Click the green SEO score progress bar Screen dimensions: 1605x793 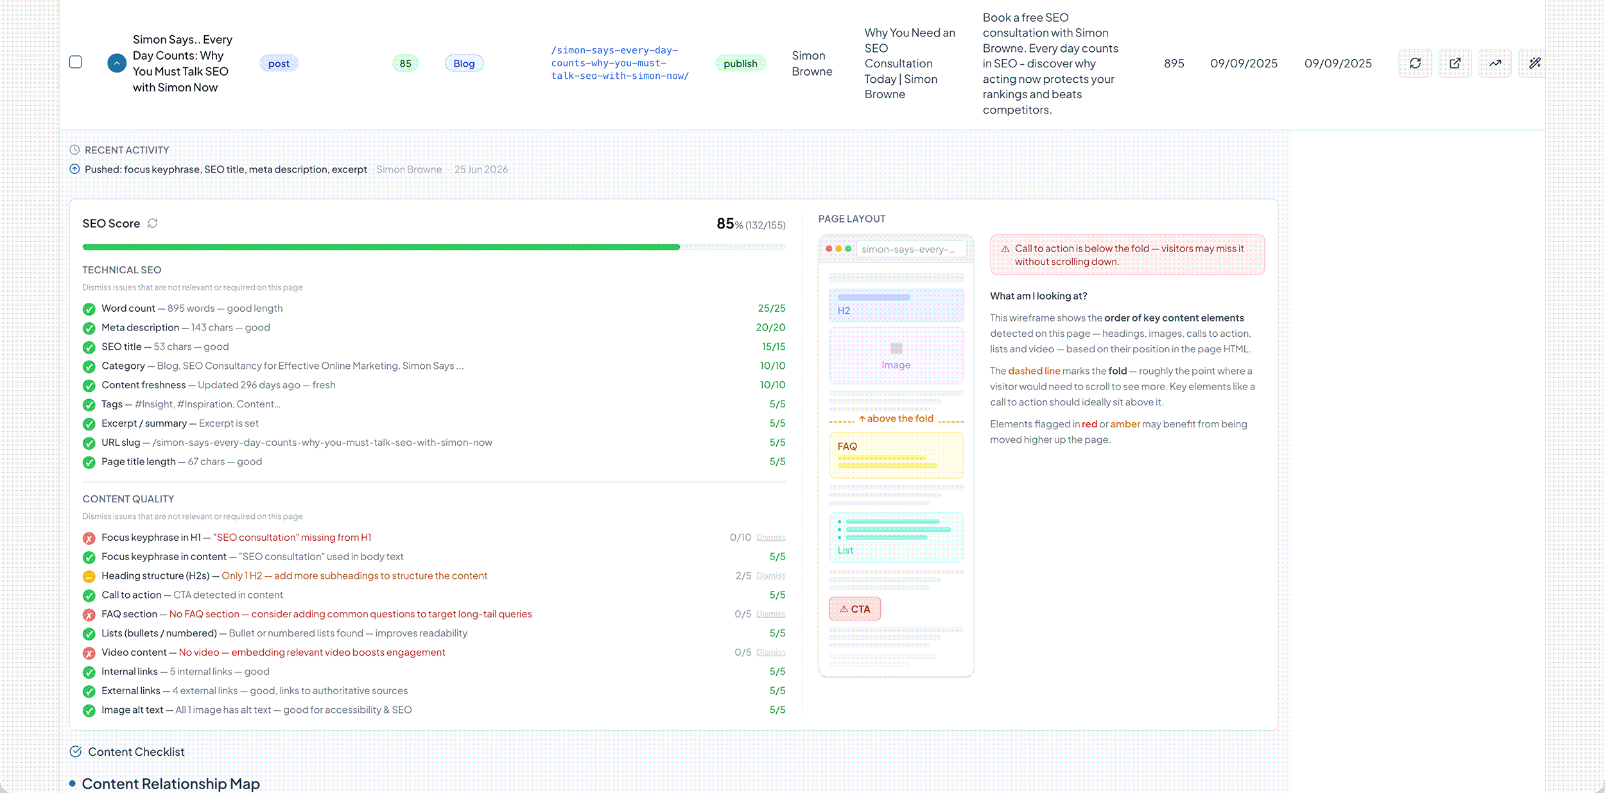pyautogui.click(x=381, y=247)
